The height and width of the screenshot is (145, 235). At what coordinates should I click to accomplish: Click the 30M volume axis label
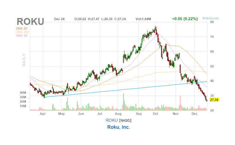pyautogui.click(x=23, y=97)
